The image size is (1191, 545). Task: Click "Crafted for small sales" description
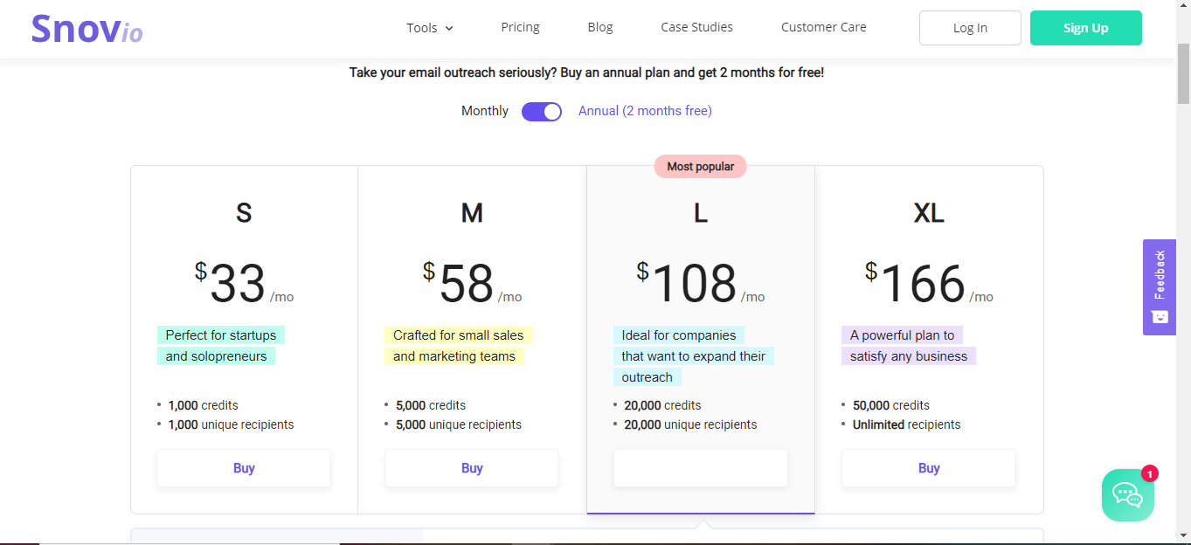[458, 335]
